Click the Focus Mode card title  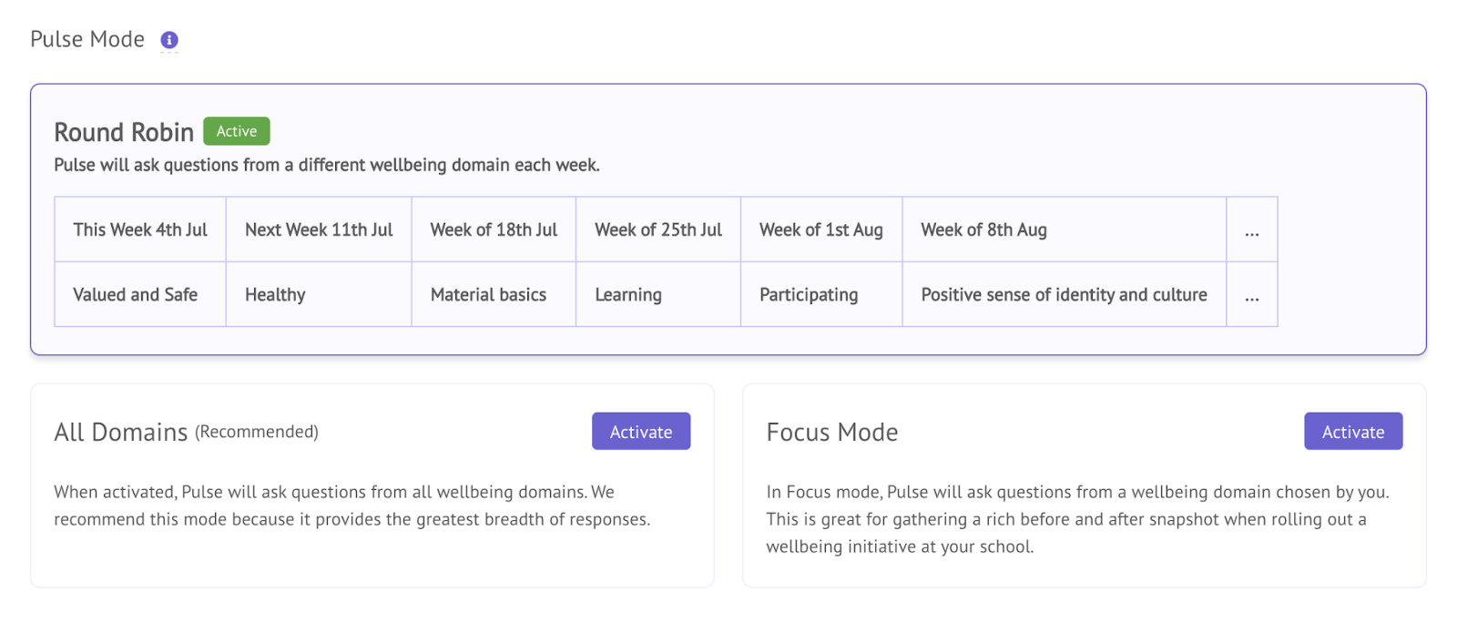point(832,432)
